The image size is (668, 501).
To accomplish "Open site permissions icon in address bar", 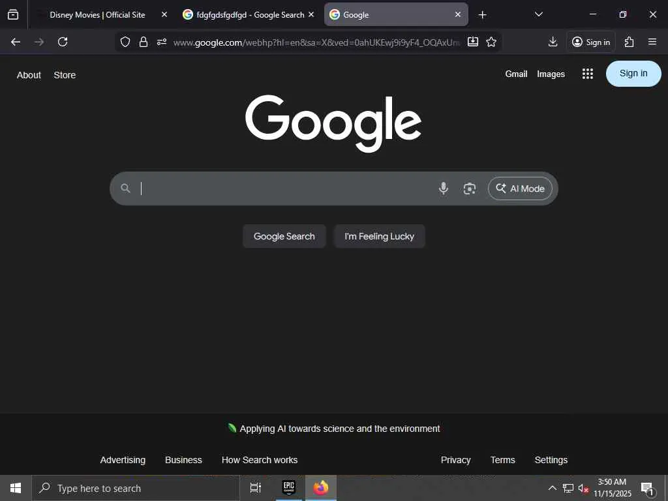I will 162,42.
